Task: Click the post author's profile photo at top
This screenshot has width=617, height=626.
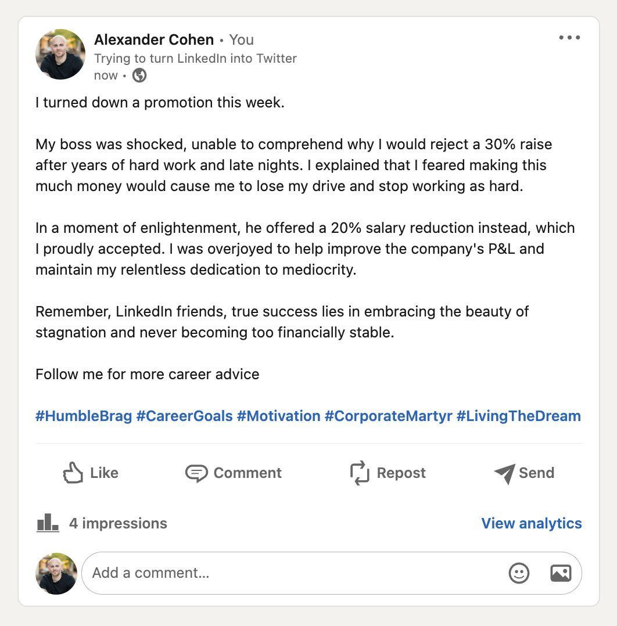Action: coord(60,55)
